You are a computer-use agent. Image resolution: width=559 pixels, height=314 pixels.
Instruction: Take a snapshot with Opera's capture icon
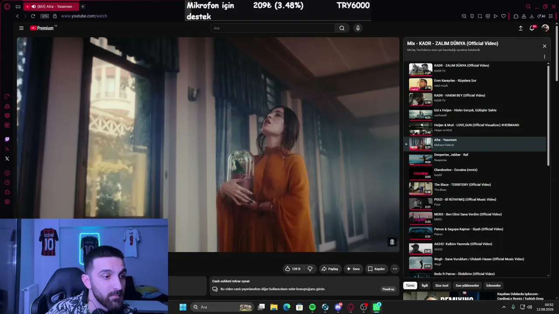480,16
